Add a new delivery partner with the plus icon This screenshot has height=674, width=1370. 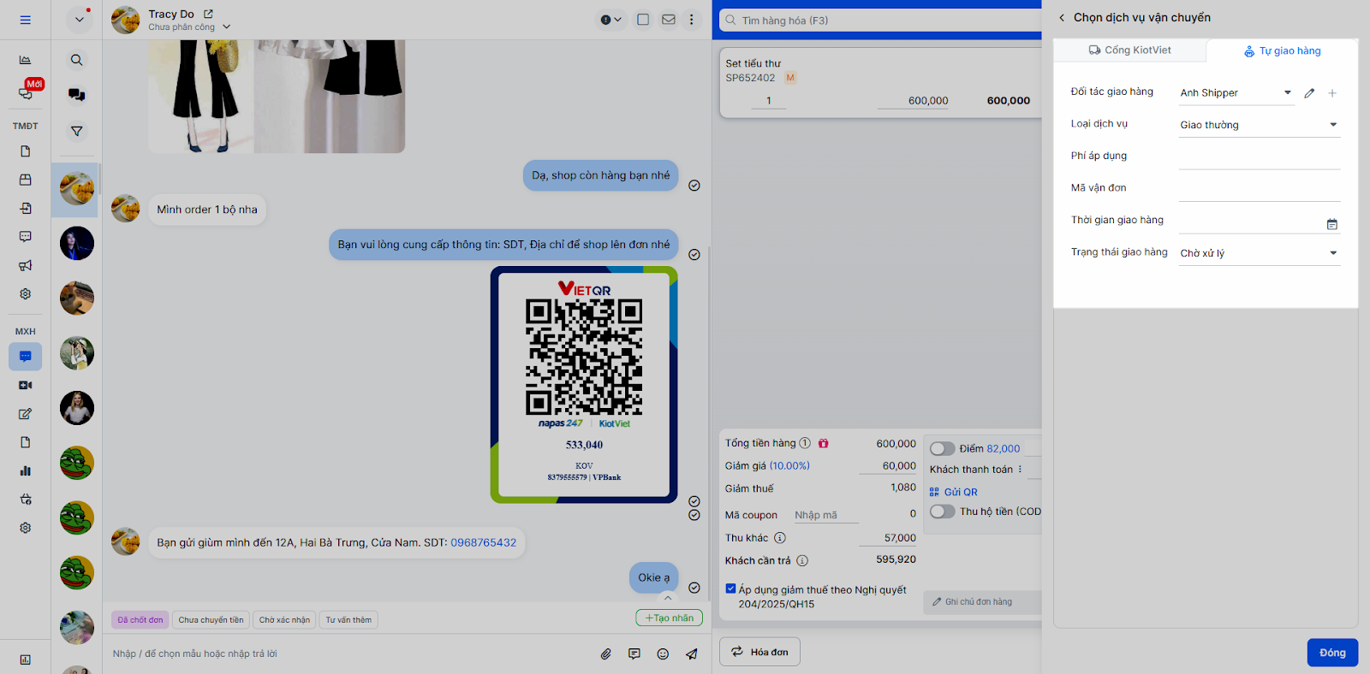click(1332, 93)
